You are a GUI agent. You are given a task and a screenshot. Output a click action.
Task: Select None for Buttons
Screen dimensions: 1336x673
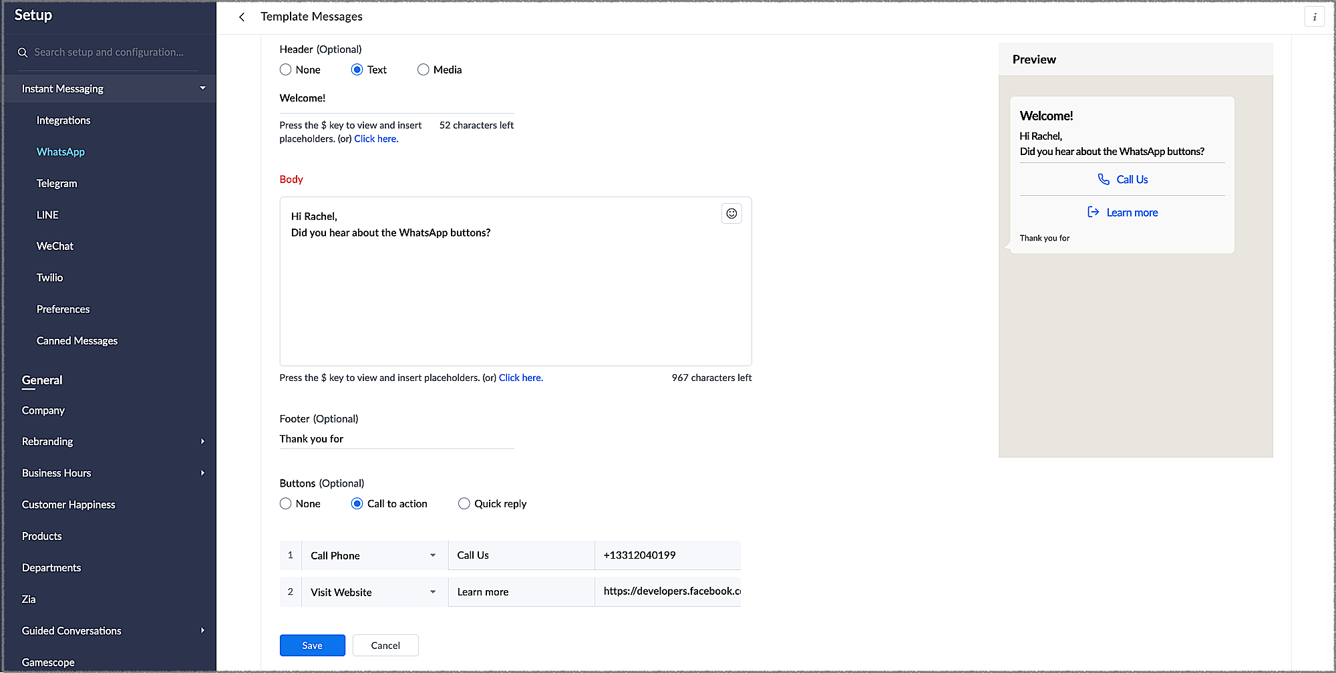[x=286, y=503]
